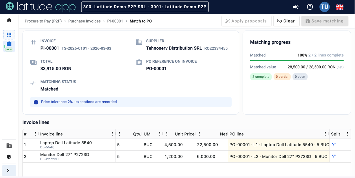This screenshot has width=355, height=178.
Task: Open the Unit Price column menu
Action: 167,134
